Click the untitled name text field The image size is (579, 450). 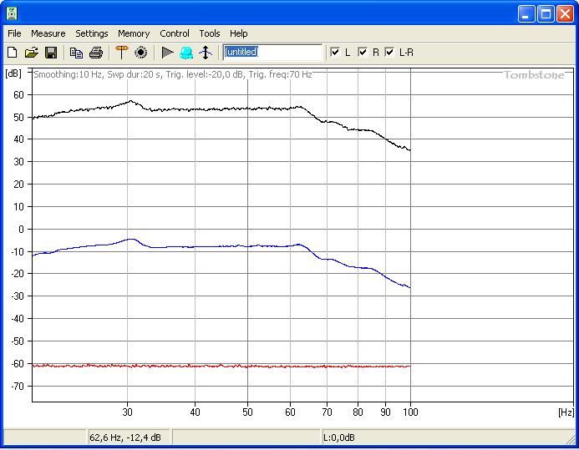pyautogui.click(x=272, y=52)
